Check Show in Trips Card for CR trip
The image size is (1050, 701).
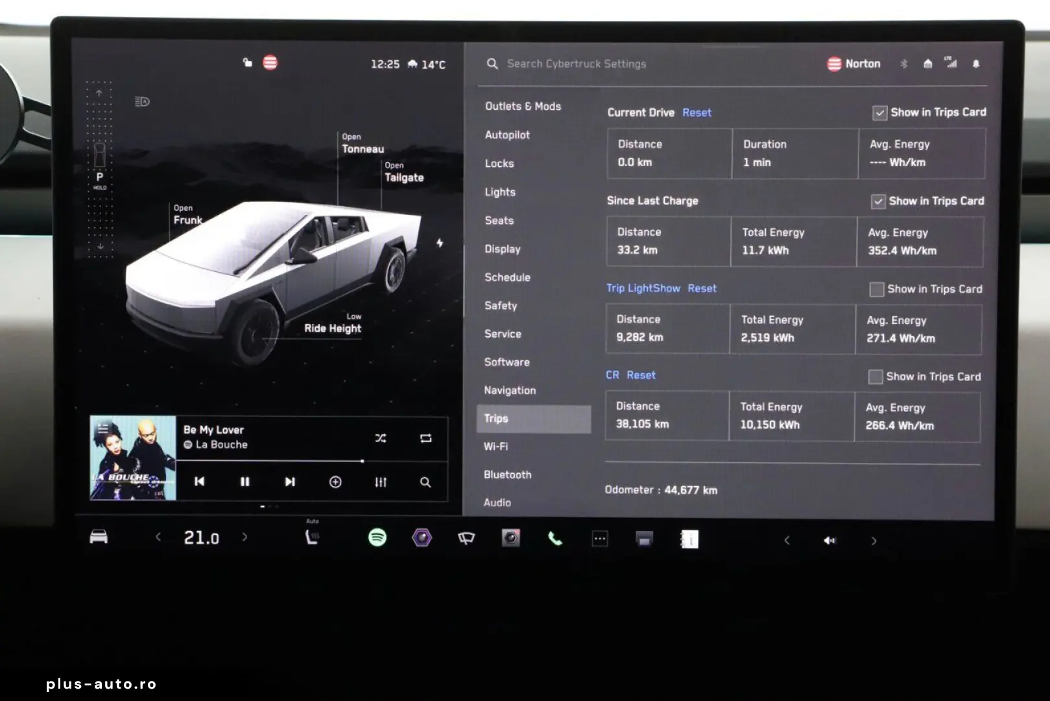point(876,377)
